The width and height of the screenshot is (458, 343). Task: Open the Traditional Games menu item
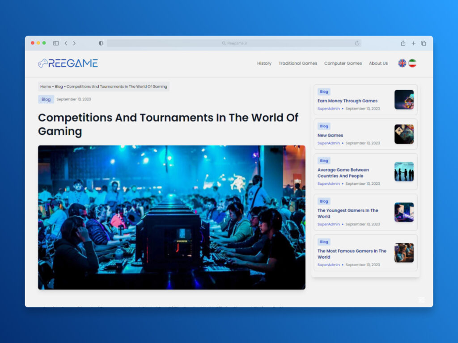tap(297, 63)
